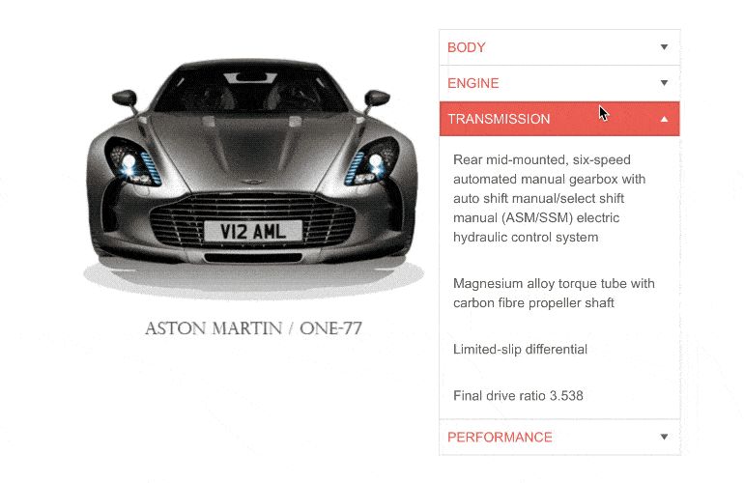Expand the PERFORMANCE section arrow
Viewport: 744px width, 483px height.
(x=664, y=437)
